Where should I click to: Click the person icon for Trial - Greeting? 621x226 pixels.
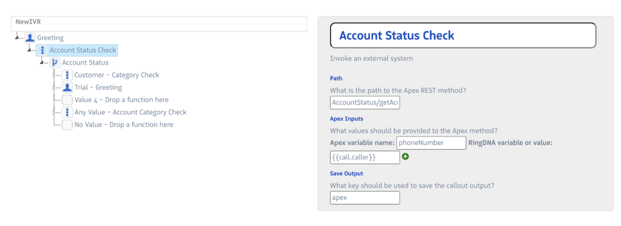[67, 87]
